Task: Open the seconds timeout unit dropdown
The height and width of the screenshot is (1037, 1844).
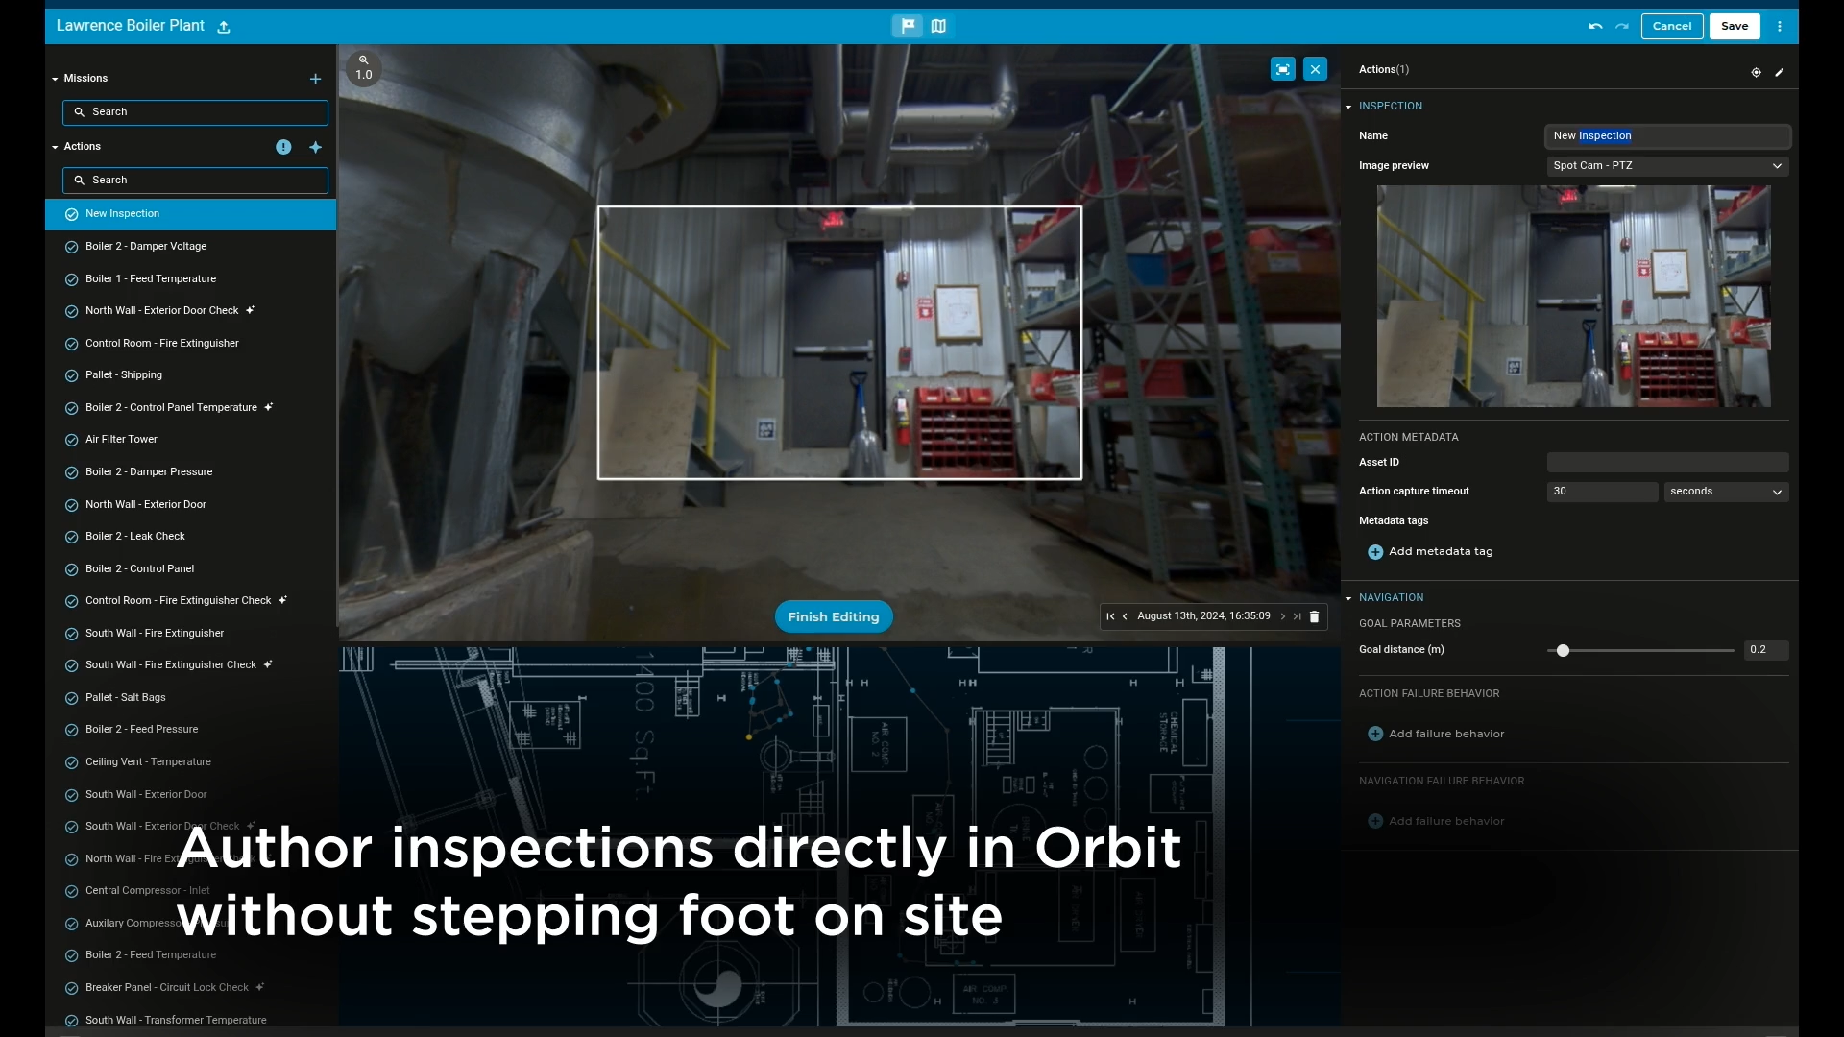Action: 1726,492
